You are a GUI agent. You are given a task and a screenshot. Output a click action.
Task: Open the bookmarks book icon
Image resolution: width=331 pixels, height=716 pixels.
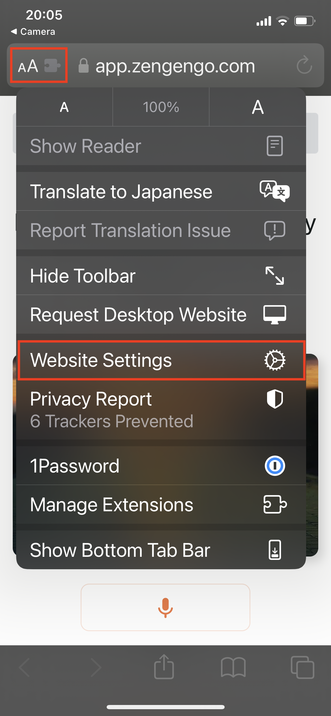(x=233, y=667)
